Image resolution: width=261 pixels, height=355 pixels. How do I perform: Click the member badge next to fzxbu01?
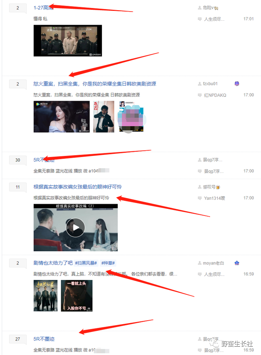pos(237,84)
